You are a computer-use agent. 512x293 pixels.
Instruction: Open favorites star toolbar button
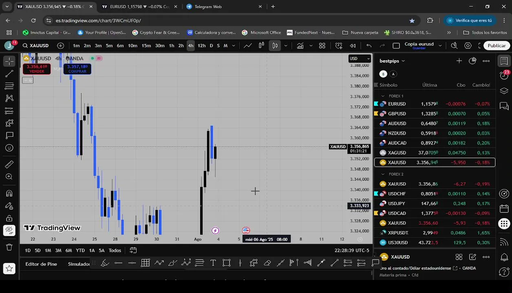pyautogui.click(x=9, y=268)
